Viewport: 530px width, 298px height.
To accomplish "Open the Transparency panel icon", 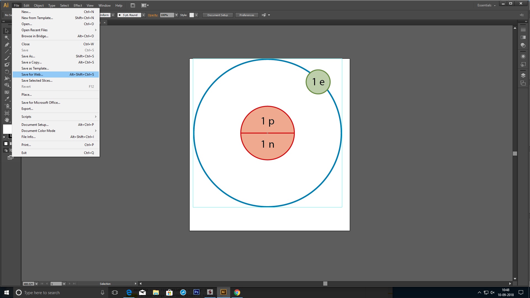I will coord(523,45).
